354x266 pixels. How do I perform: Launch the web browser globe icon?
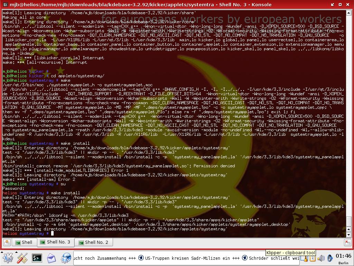(x=66, y=258)
